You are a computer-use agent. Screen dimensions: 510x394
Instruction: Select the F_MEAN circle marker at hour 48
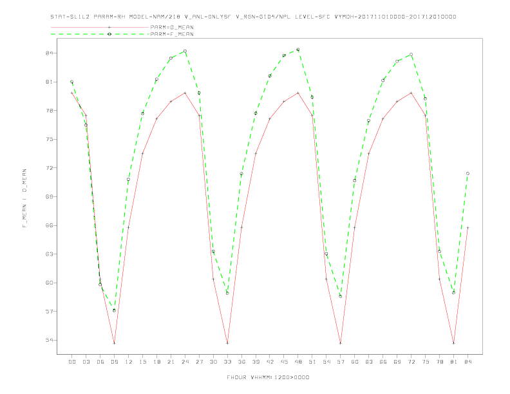[298, 50]
